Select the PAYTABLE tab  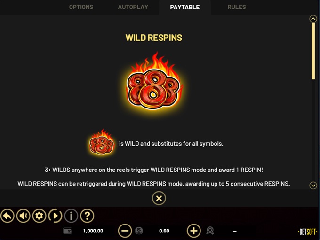pos(185,7)
